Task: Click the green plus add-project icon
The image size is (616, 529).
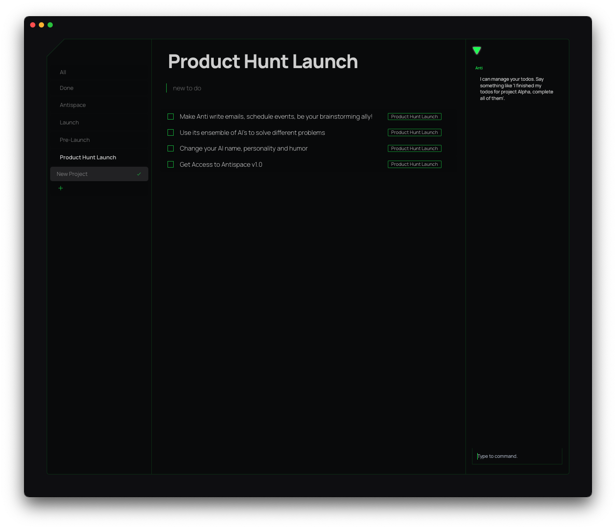Action: (61, 188)
